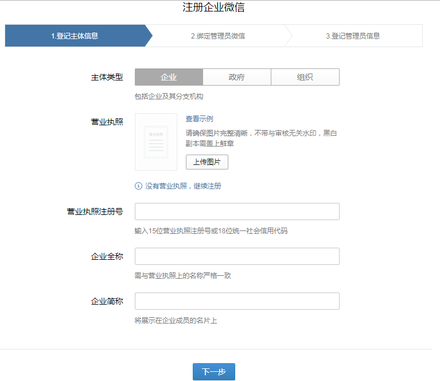Go to step 2.绑定管理员微信
The height and width of the screenshot is (381, 440).
tap(218, 36)
